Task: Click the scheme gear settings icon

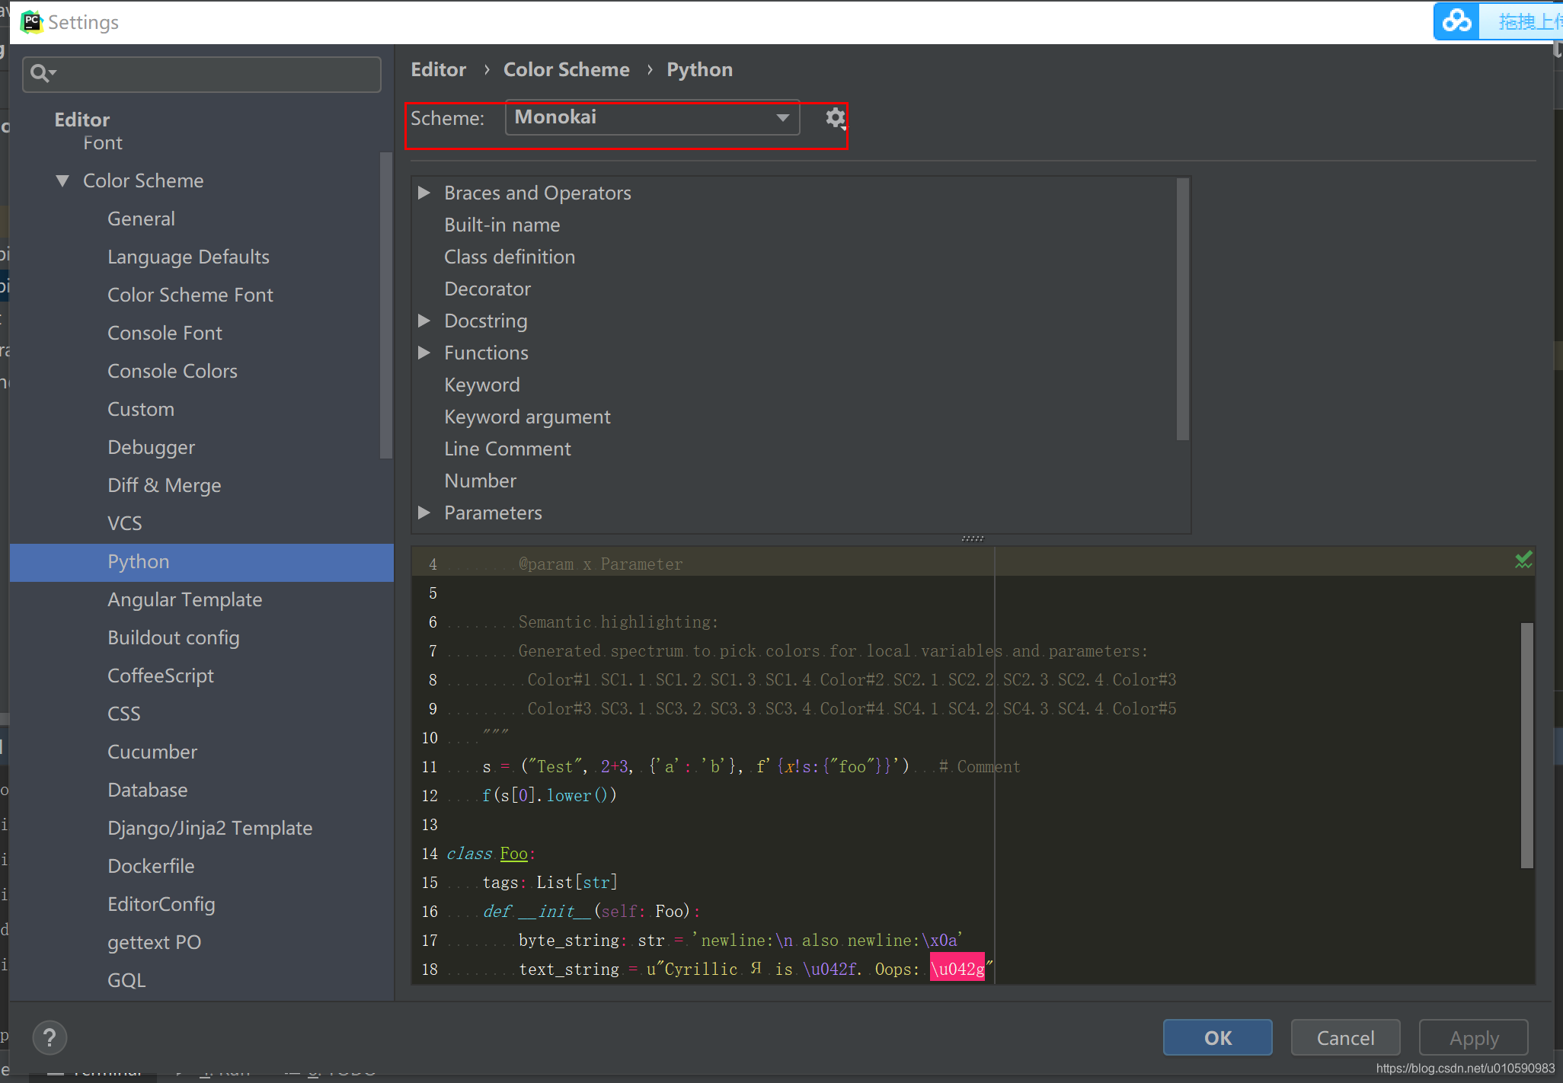Action: (835, 118)
